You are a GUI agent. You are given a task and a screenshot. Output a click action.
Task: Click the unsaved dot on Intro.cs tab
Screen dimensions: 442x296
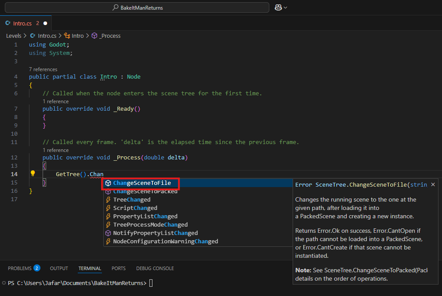tap(45, 23)
